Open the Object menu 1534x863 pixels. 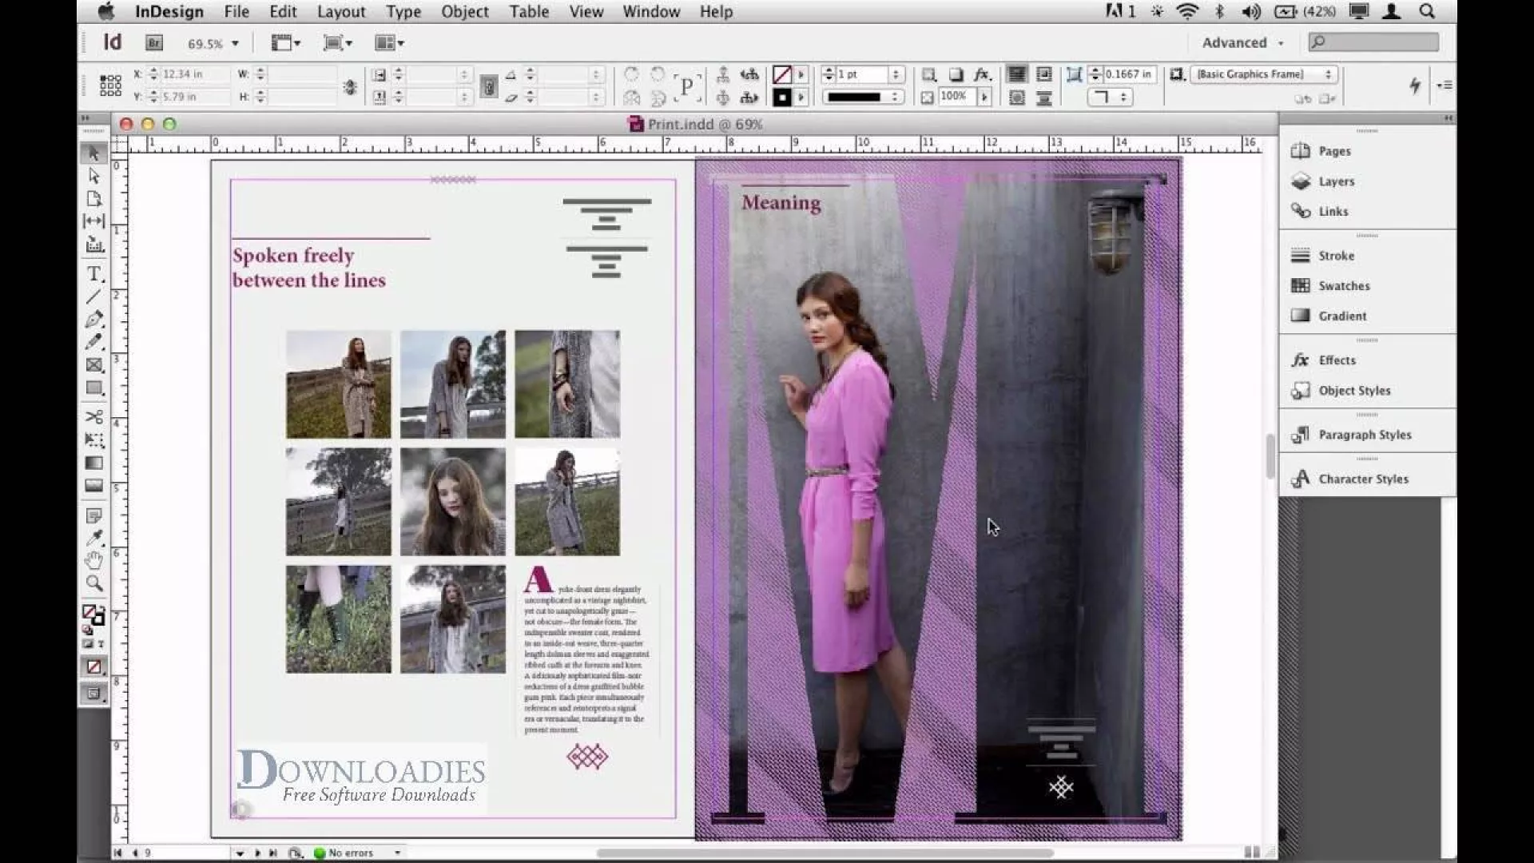[464, 12]
